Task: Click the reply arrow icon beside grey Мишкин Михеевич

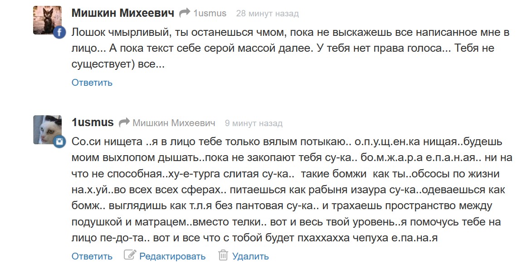Action: coord(124,123)
